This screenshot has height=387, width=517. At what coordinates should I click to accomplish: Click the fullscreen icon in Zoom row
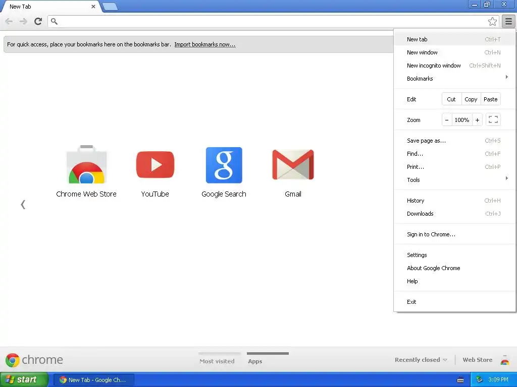click(493, 120)
